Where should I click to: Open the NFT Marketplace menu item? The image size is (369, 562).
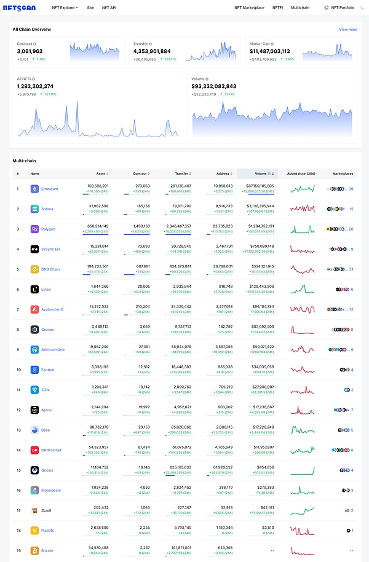pyautogui.click(x=249, y=7)
